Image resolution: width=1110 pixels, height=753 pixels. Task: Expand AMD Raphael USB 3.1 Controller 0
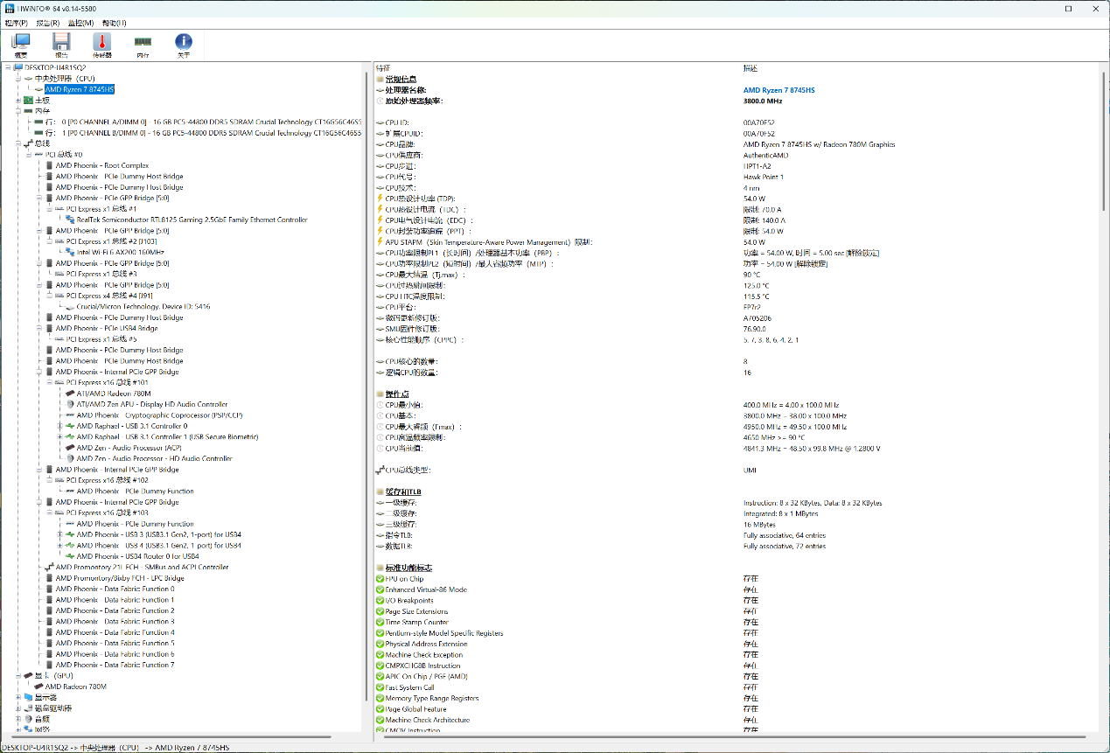click(60, 426)
